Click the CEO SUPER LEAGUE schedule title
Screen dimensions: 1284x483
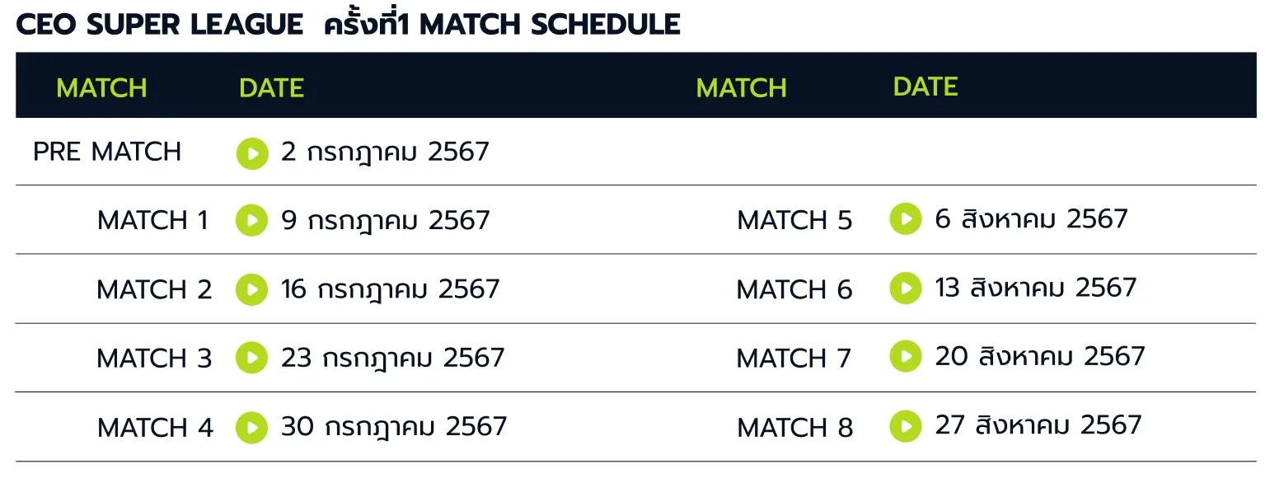coord(348,25)
